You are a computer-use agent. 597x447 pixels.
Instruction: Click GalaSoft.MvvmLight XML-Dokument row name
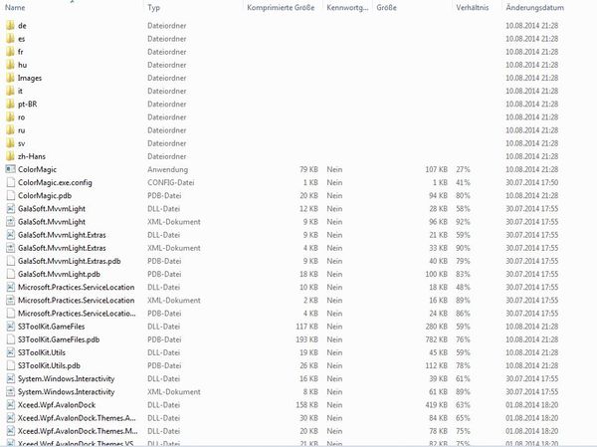coord(52,222)
